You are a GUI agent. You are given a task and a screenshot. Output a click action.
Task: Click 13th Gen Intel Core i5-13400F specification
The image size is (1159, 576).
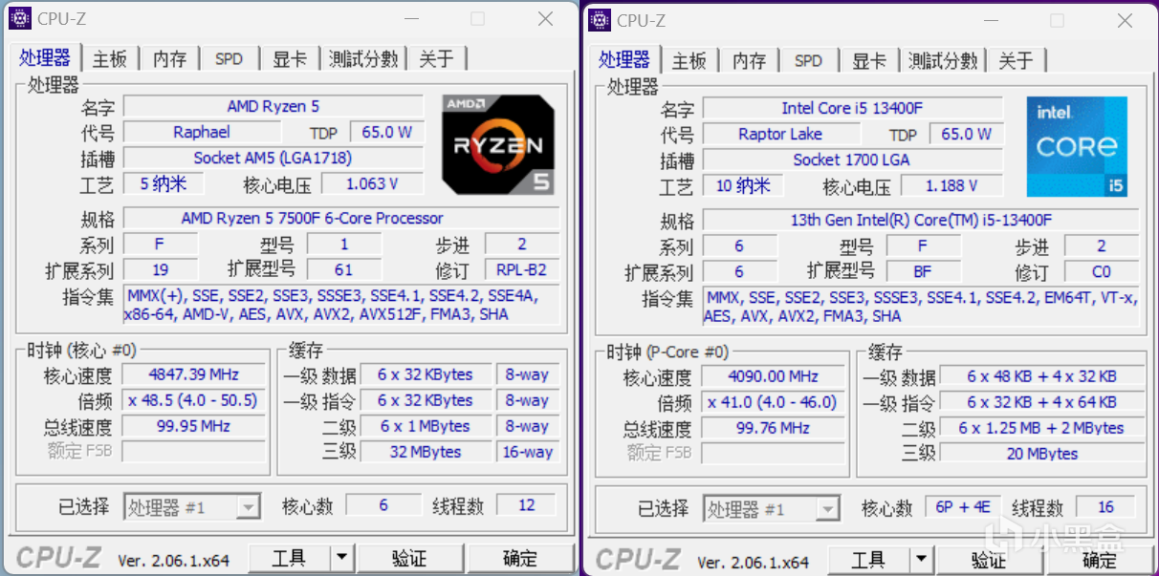coord(921,221)
